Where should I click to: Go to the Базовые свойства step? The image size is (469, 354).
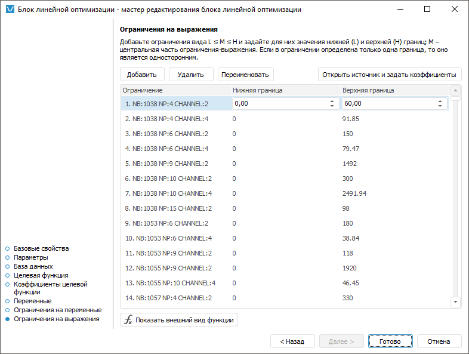click(41, 248)
